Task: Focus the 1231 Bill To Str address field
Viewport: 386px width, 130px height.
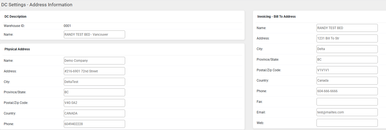Action: coord(347,39)
